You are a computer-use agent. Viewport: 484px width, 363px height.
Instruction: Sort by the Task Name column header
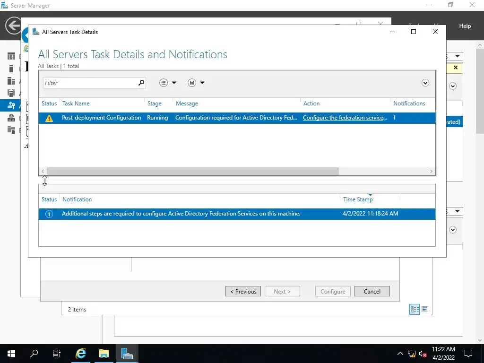(76, 104)
